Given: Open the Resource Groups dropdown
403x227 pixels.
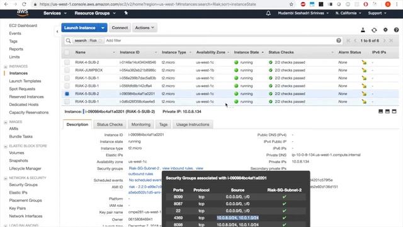Looking at the screenshot, I should click(x=95, y=13).
